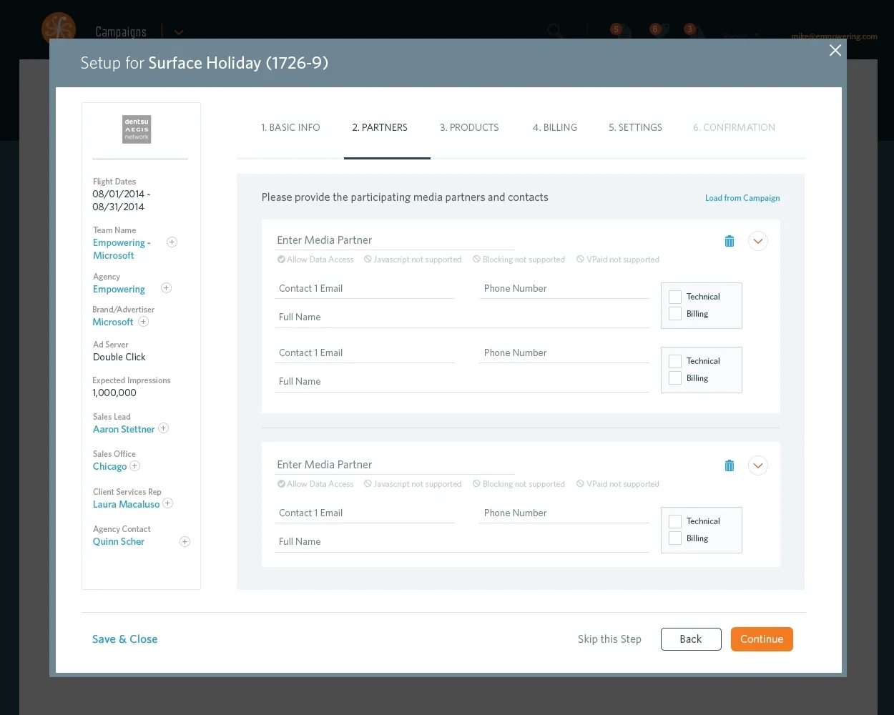Open the 4. Billing tab
The height and width of the screenshot is (715, 894).
(x=555, y=127)
